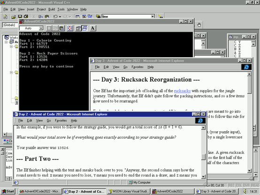
Task: Click the My Computer zone icon in the status bar
Action: click(x=130, y=182)
